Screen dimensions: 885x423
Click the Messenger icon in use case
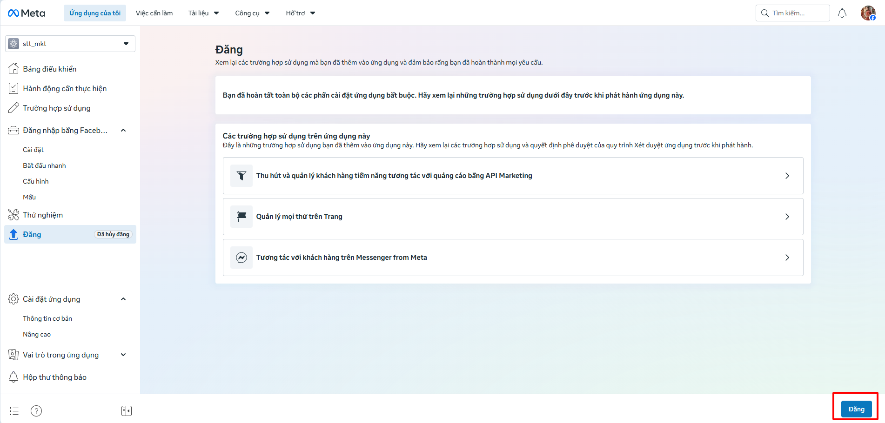click(x=241, y=258)
